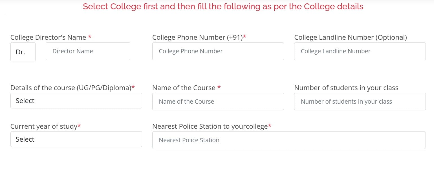Click the 'Name of the Course' heading label
The width and height of the screenshot is (434, 176).
(x=183, y=88)
